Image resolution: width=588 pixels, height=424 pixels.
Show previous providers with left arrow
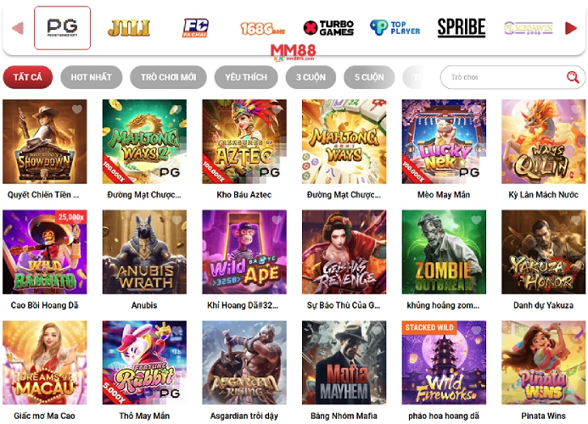[18, 28]
